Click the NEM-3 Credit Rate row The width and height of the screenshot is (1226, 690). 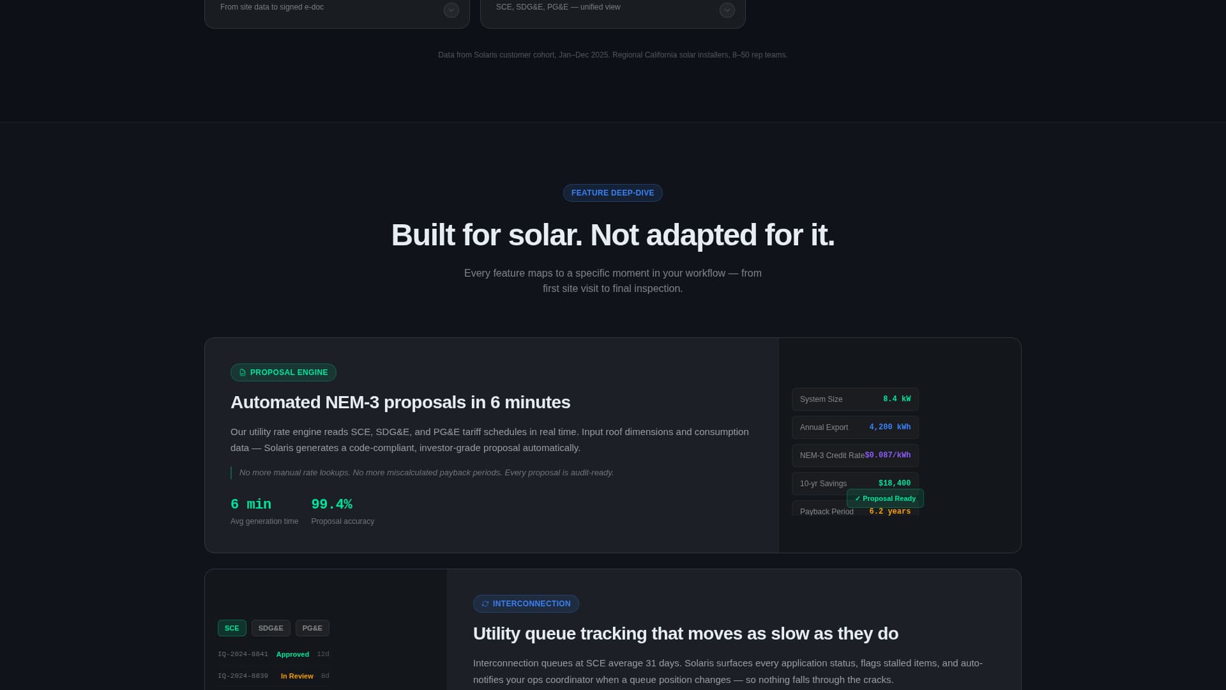pyautogui.click(x=855, y=455)
